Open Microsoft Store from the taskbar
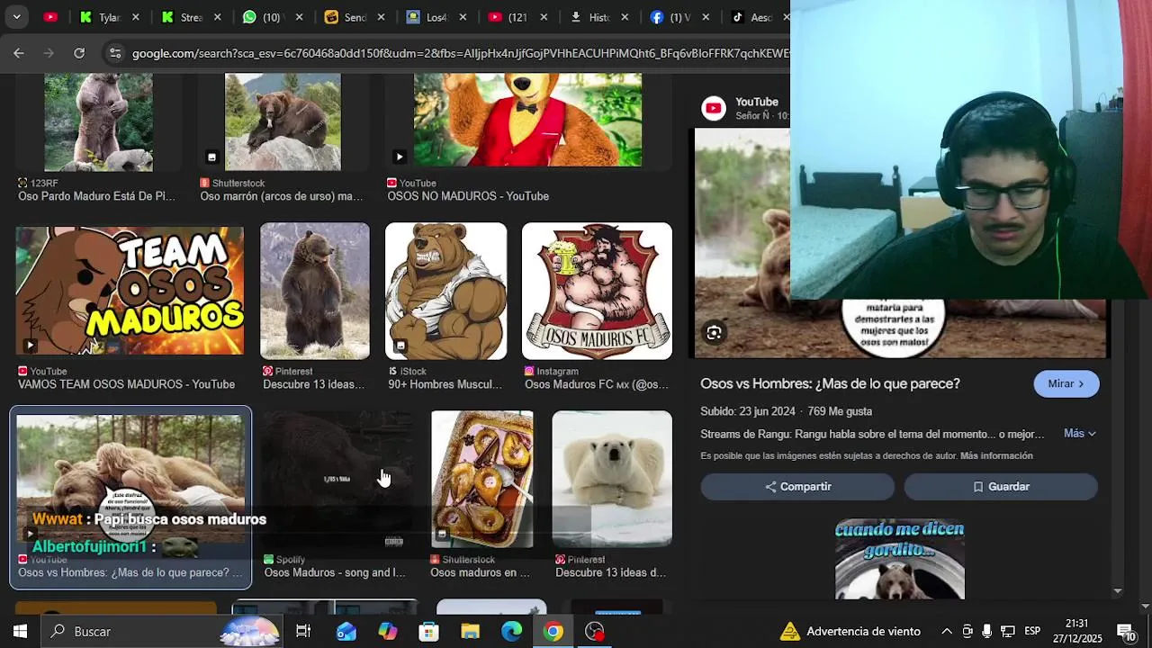 429,632
